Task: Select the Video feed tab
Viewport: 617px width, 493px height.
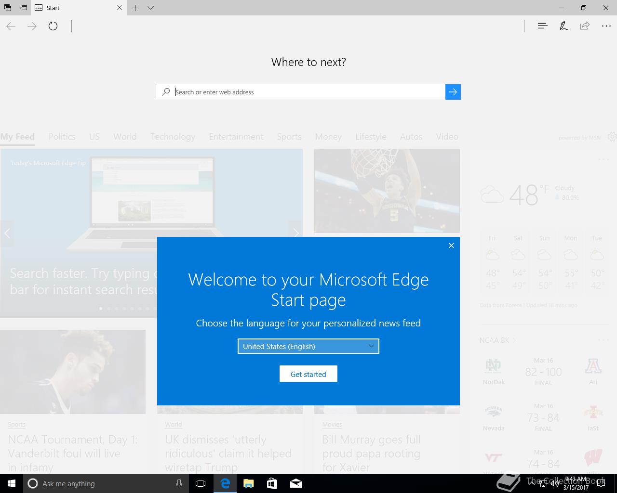Action: (447, 137)
